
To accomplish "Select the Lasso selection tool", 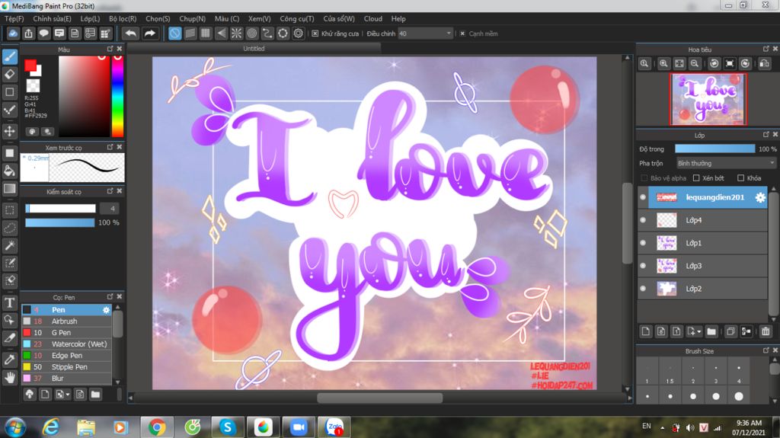I will [x=10, y=228].
